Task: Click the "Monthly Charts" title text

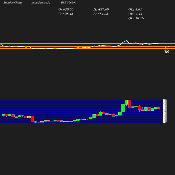Action: pyautogui.click(x=13, y=2)
